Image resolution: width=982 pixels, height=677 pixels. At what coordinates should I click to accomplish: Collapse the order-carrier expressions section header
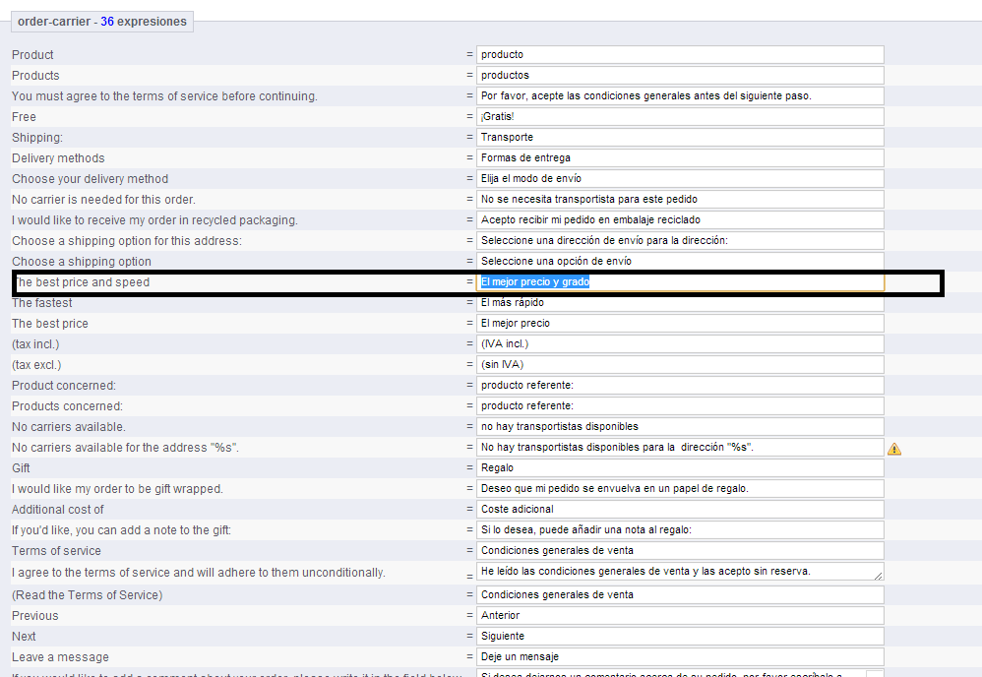click(x=101, y=22)
